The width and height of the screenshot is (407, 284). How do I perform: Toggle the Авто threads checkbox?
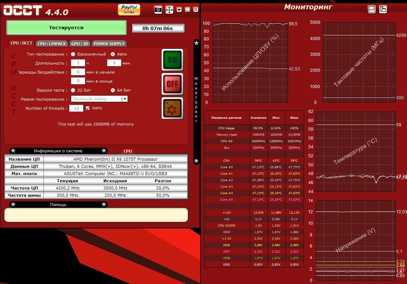88,108
